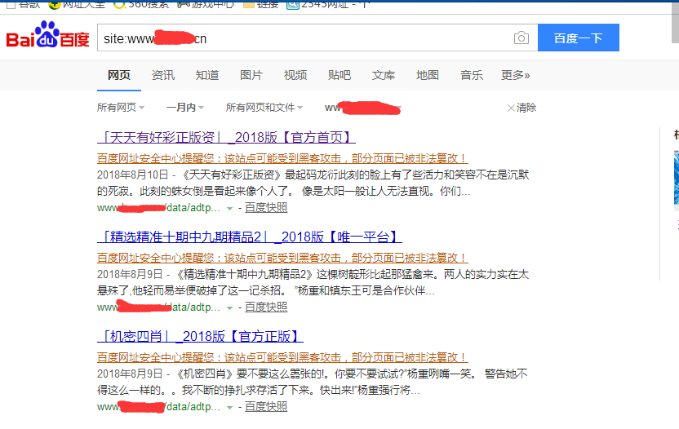Open camera image search icon

coord(521,38)
